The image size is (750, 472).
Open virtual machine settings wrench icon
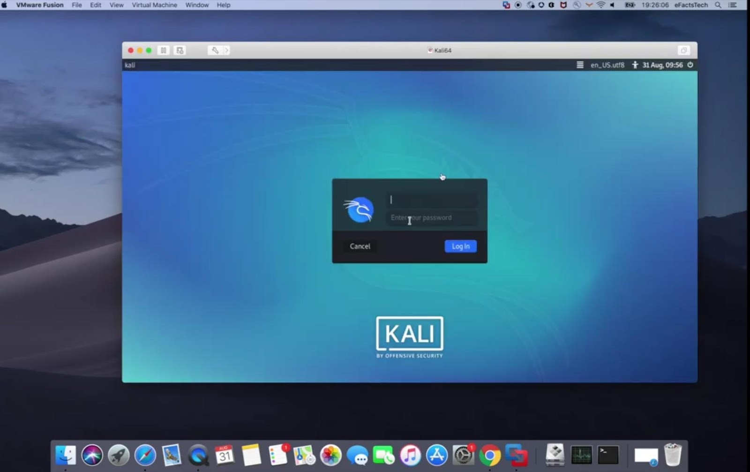point(215,50)
